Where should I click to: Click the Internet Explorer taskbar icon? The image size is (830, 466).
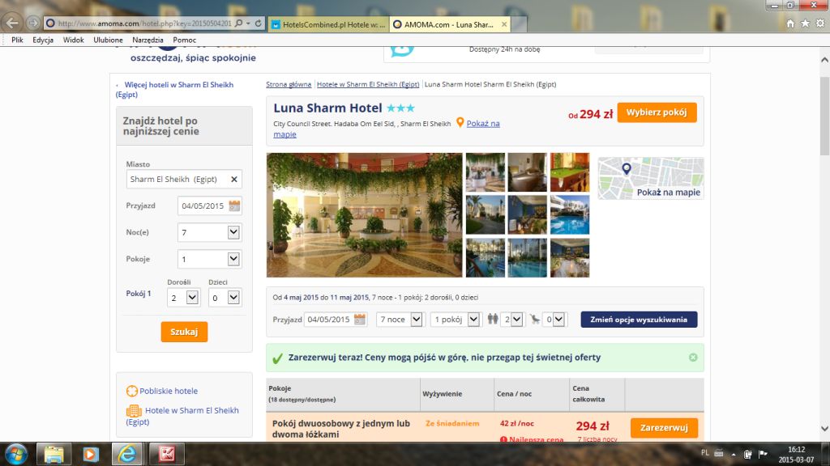coord(127,454)
